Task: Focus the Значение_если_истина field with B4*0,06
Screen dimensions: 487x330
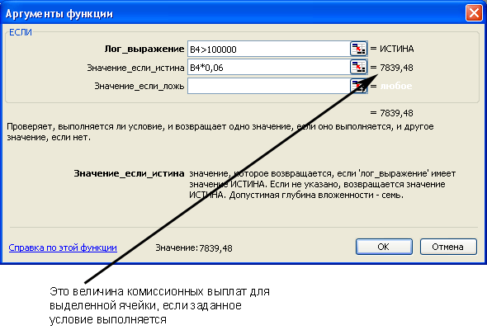Action: pos(268,68)
